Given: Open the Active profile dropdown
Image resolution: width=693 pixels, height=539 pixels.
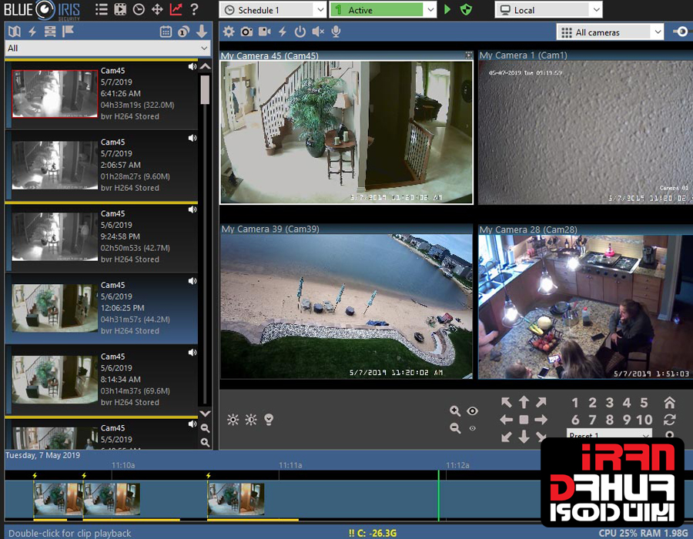Looking at the screenshot, I should point(383,10).
